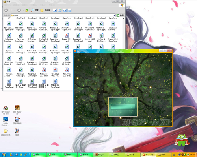Select the WingDings TrueType font

[32, 72]
